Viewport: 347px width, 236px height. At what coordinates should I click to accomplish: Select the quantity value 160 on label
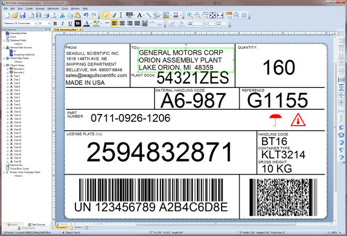(279, 67)
